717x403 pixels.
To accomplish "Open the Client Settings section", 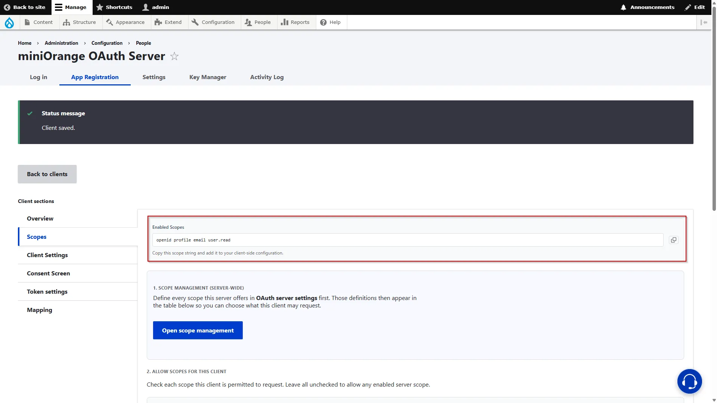I will point(78,255).
